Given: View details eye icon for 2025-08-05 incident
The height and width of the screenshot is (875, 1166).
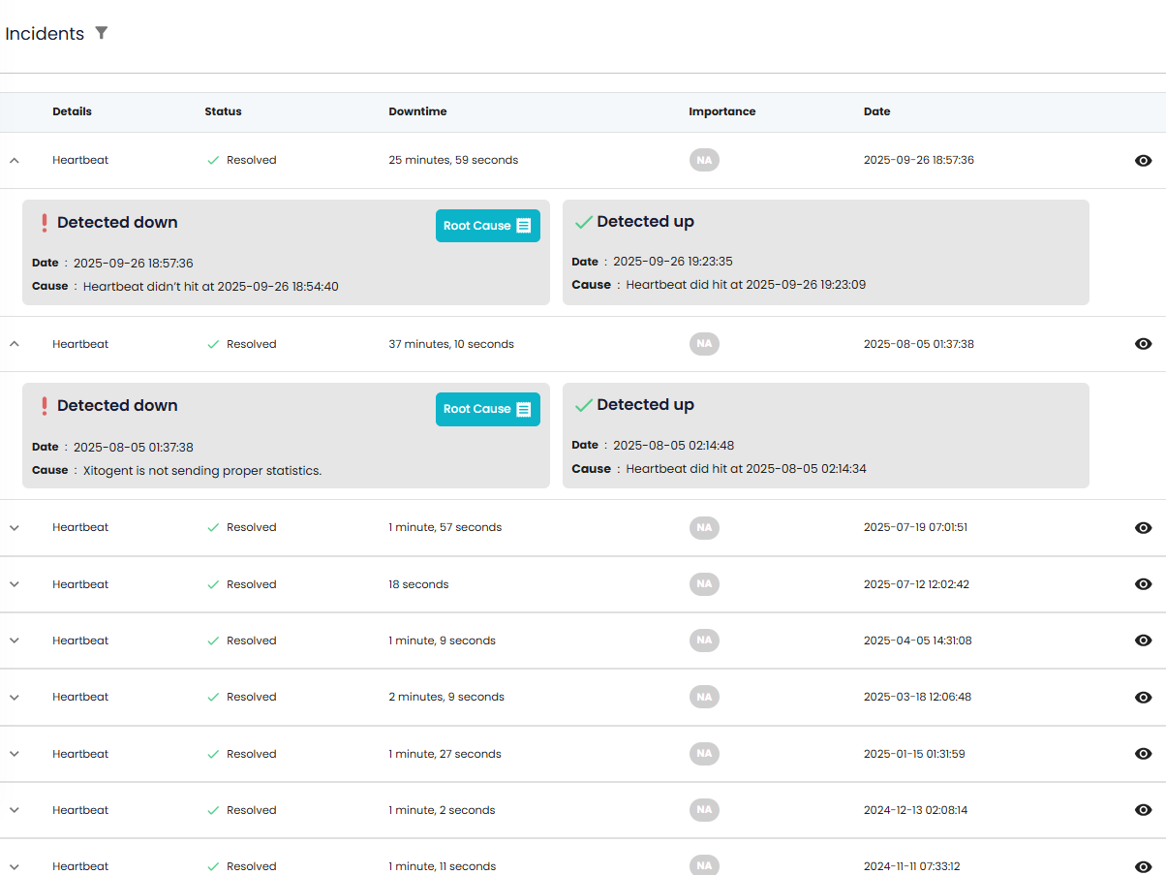Looking at the screenshot, I should click(1143, 344).
